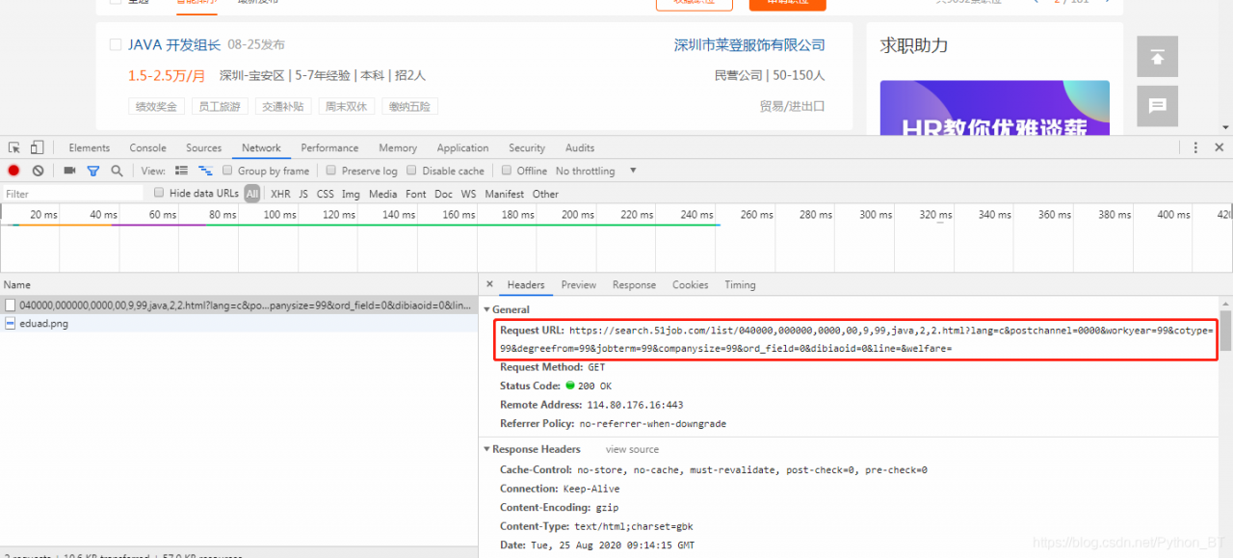
Task: Filter requests by JS
Action: point(303,194)
